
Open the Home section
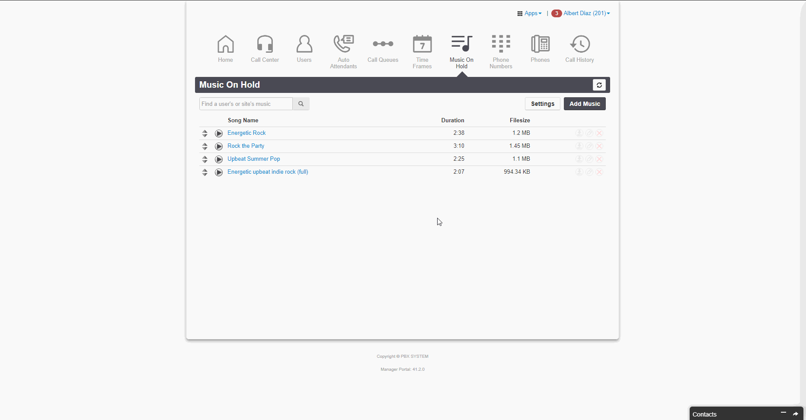pos(225,49)
